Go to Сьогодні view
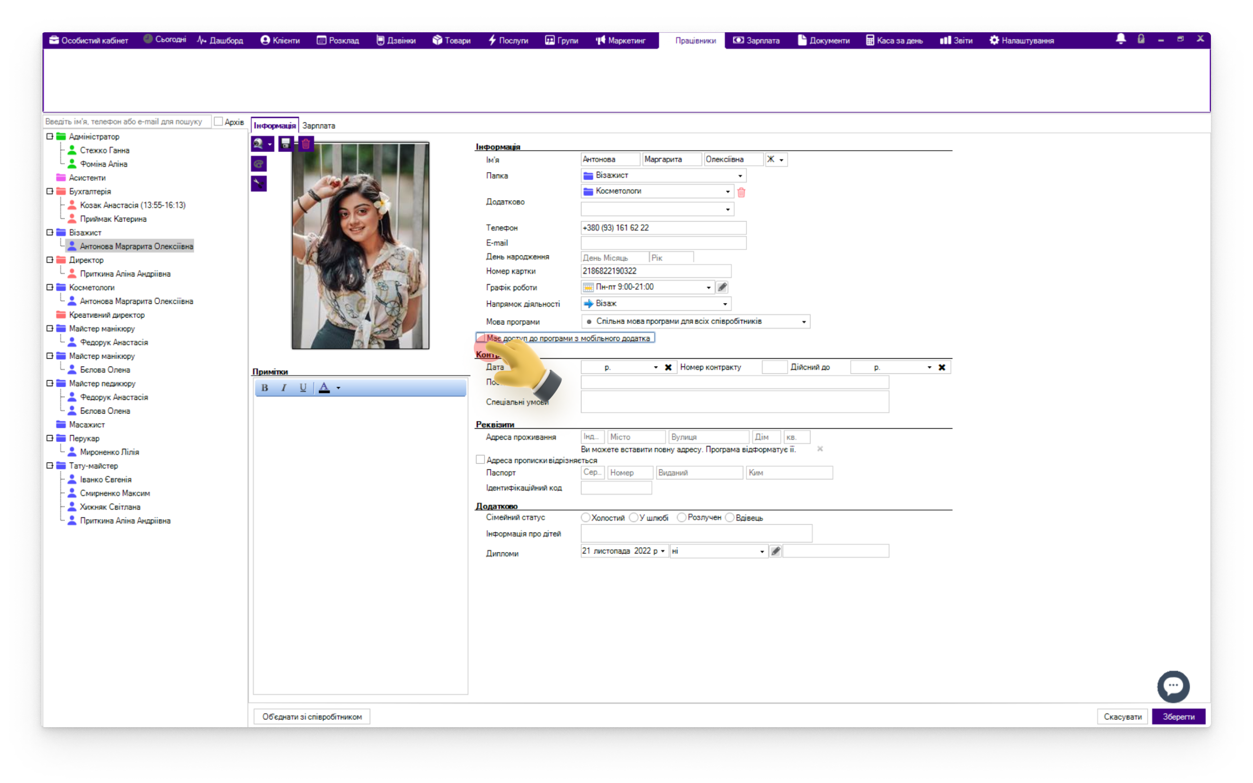 (164, 39)
